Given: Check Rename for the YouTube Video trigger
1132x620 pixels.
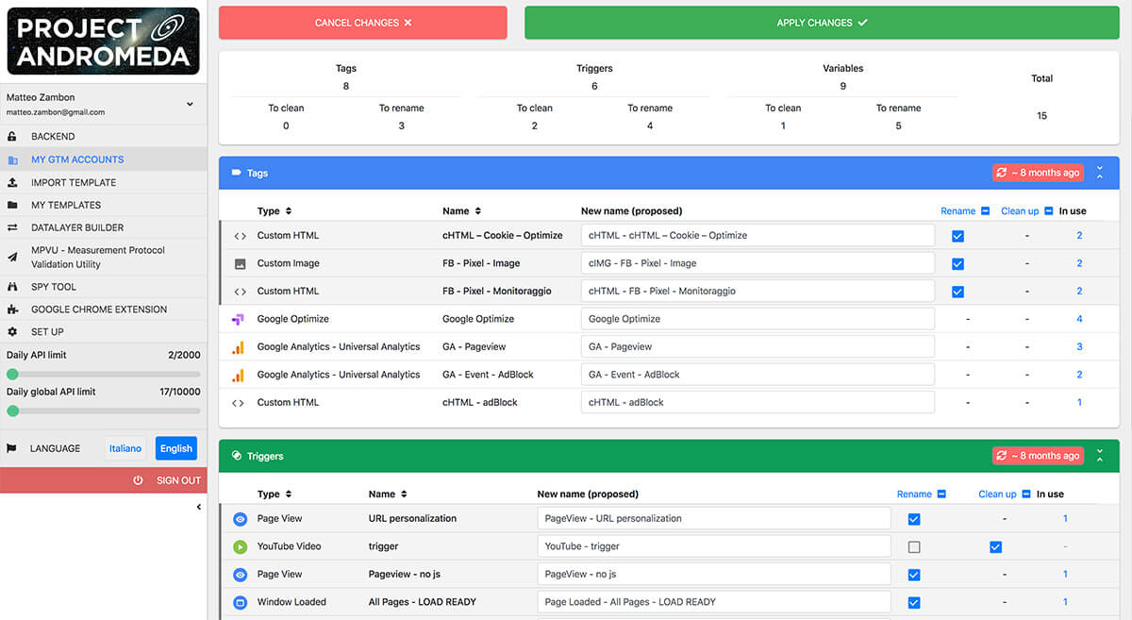Looking at the screenshot, I should 913,547.
